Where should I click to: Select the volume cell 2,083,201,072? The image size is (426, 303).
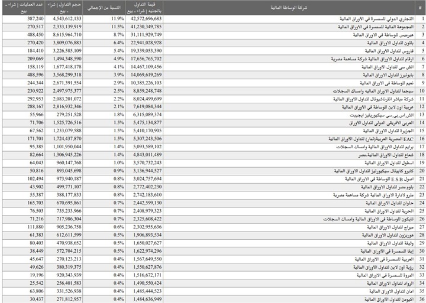click(63, 99)
